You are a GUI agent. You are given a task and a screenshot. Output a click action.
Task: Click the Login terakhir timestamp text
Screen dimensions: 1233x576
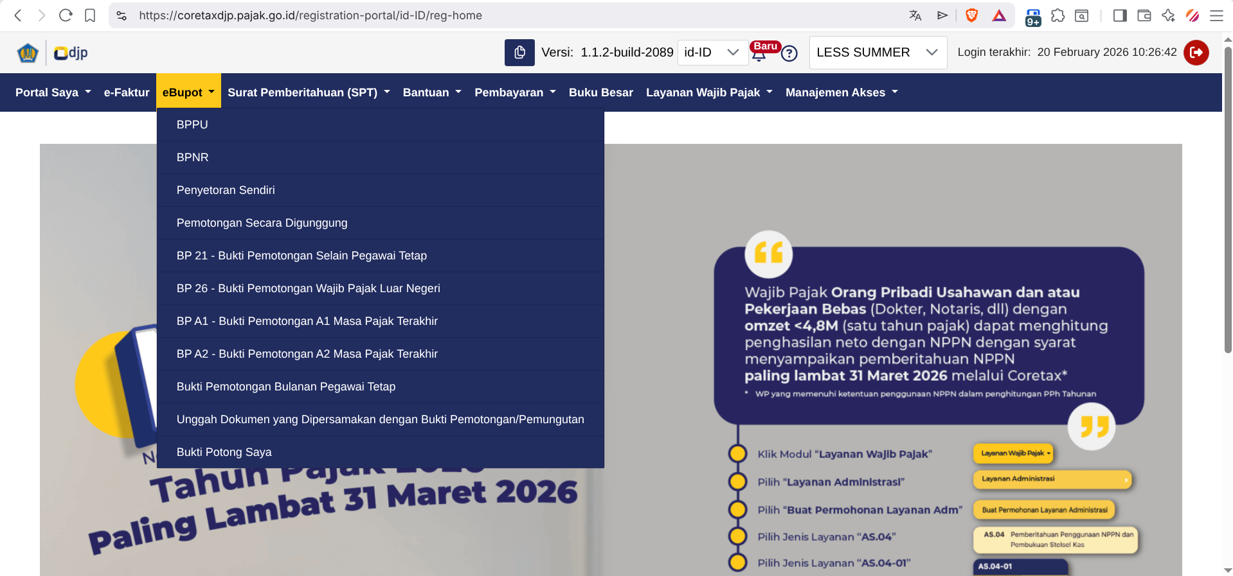coord(1067,52)
